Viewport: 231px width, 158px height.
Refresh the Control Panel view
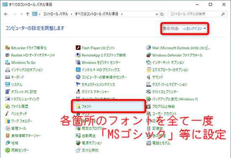tap(162, 14)
